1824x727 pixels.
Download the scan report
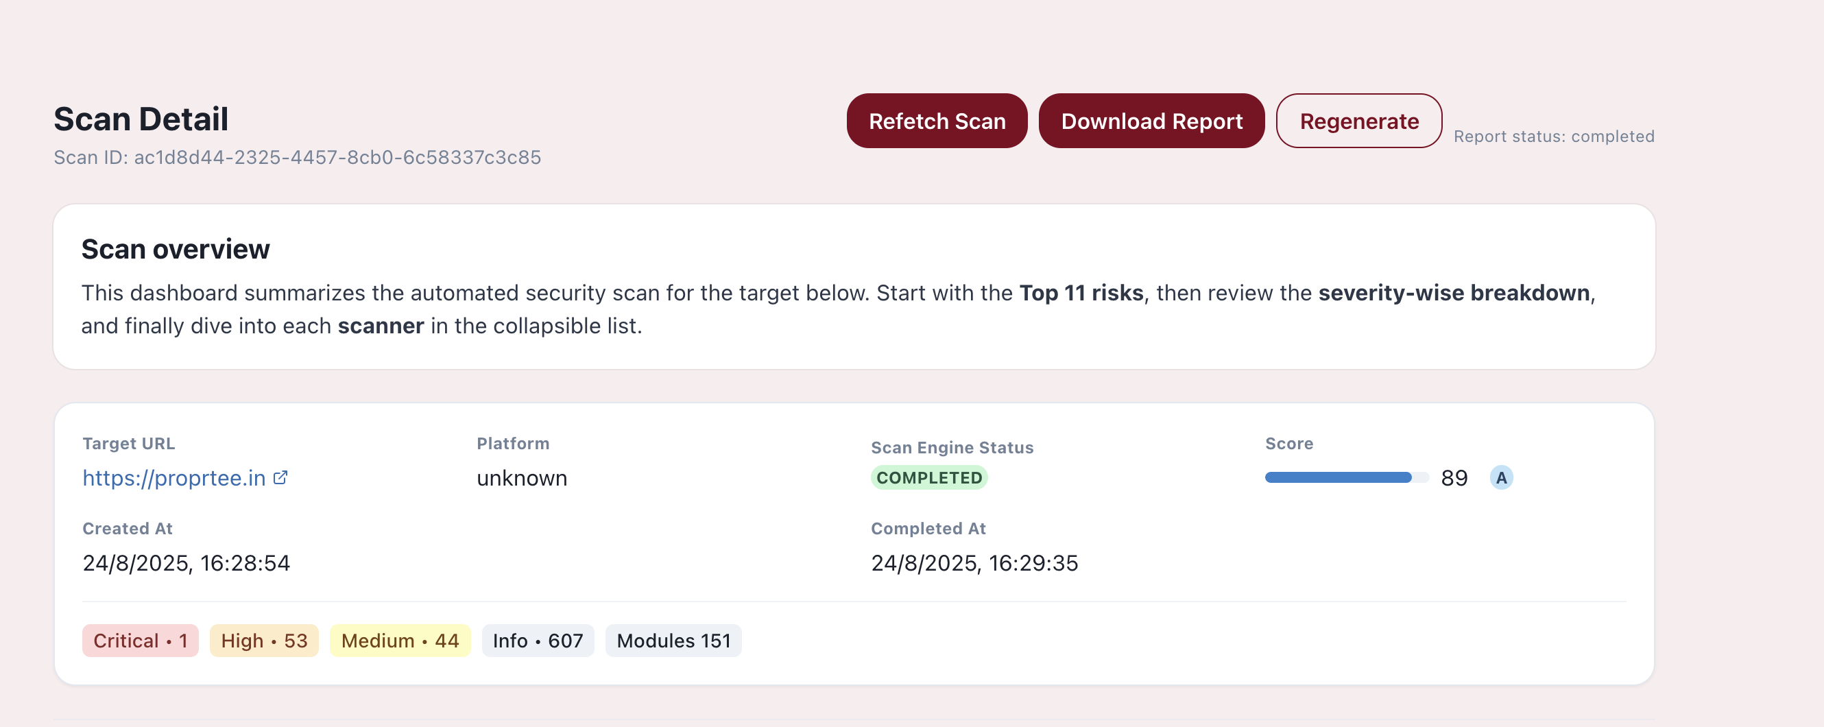[x=1151, y=121]
